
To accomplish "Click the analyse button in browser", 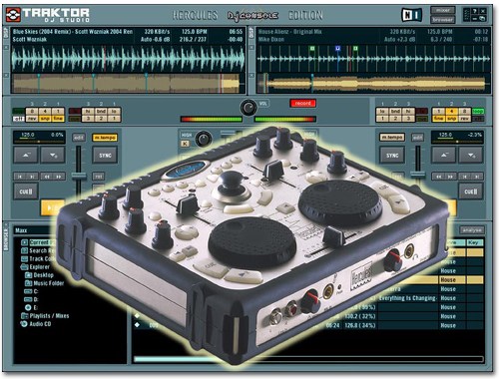I will (x=471, y=229).
